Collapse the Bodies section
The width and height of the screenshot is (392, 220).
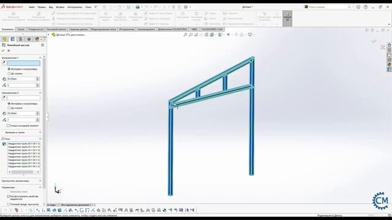tap(40, 139)
